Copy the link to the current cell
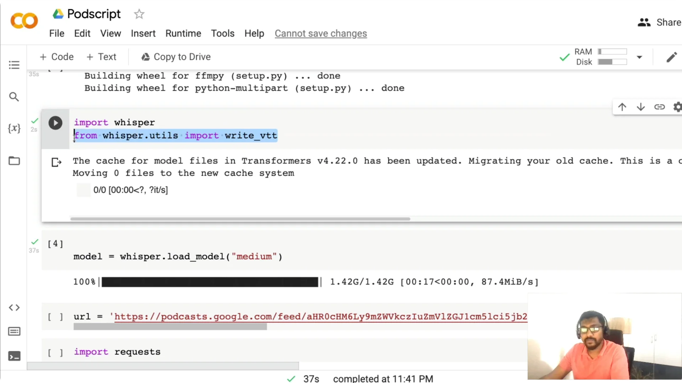682x383 pixels. (x=659, y=107)
